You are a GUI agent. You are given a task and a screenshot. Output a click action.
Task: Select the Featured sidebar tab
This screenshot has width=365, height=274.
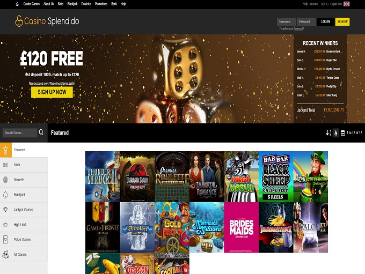pyautogui.click(x=24, y=150)
